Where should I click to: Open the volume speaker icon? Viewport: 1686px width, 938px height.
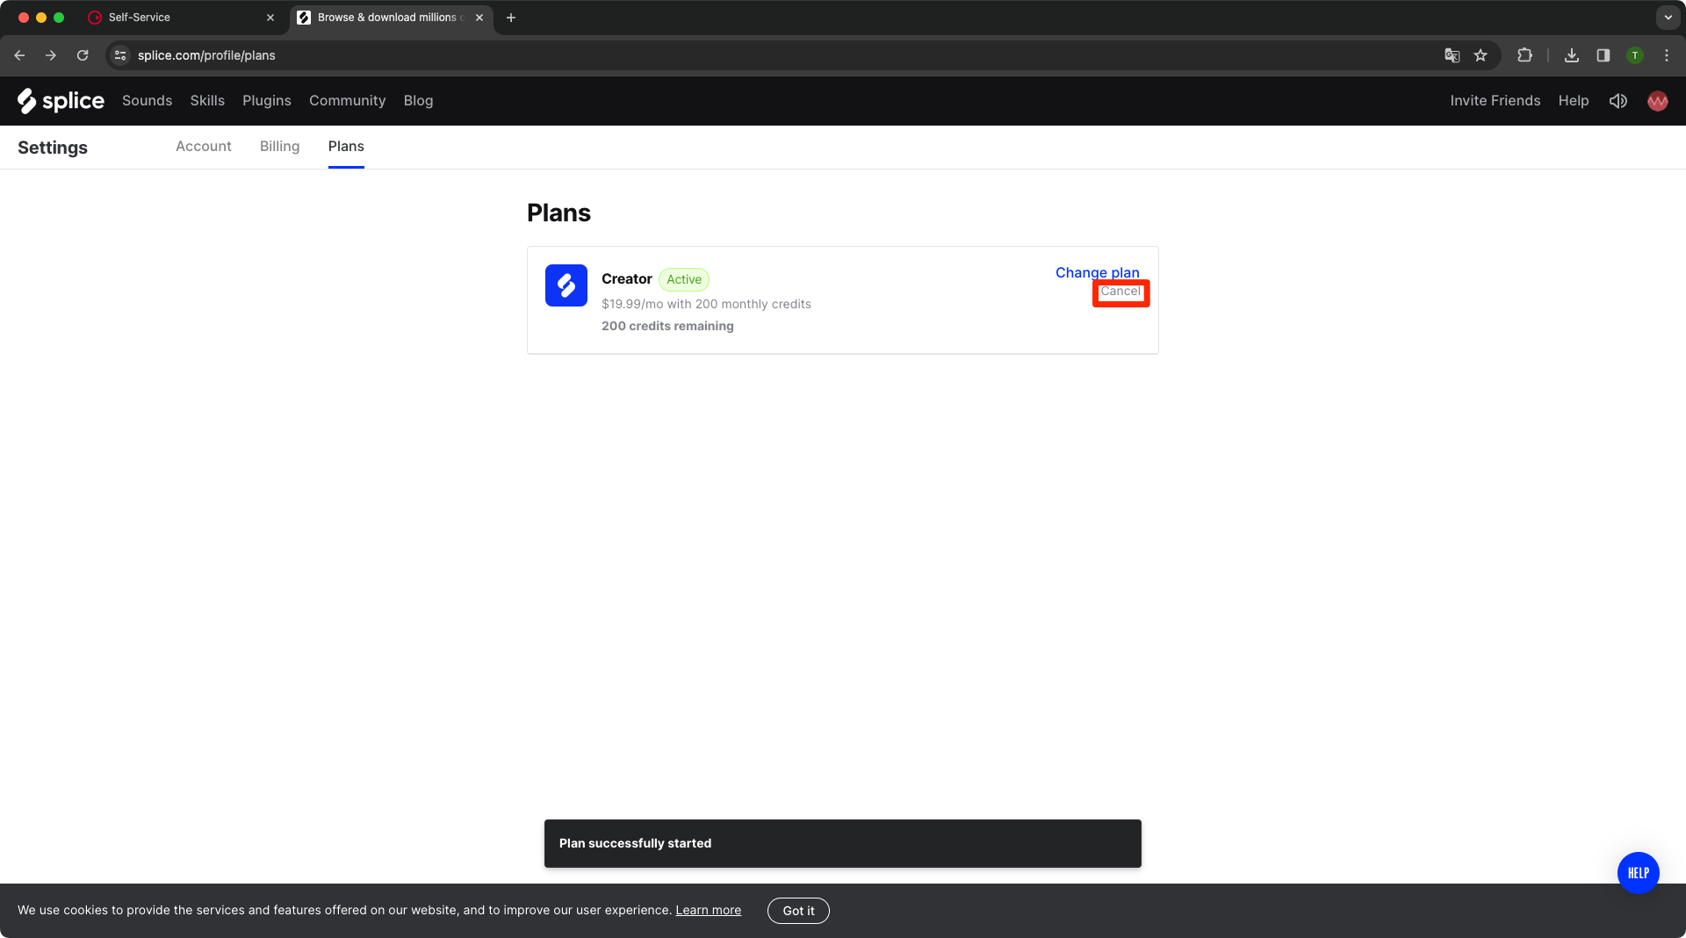tap(1618, 101)
